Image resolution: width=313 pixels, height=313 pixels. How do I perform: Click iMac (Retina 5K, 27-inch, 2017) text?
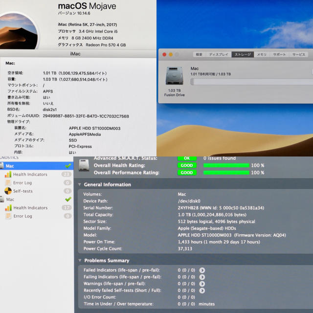88,24
